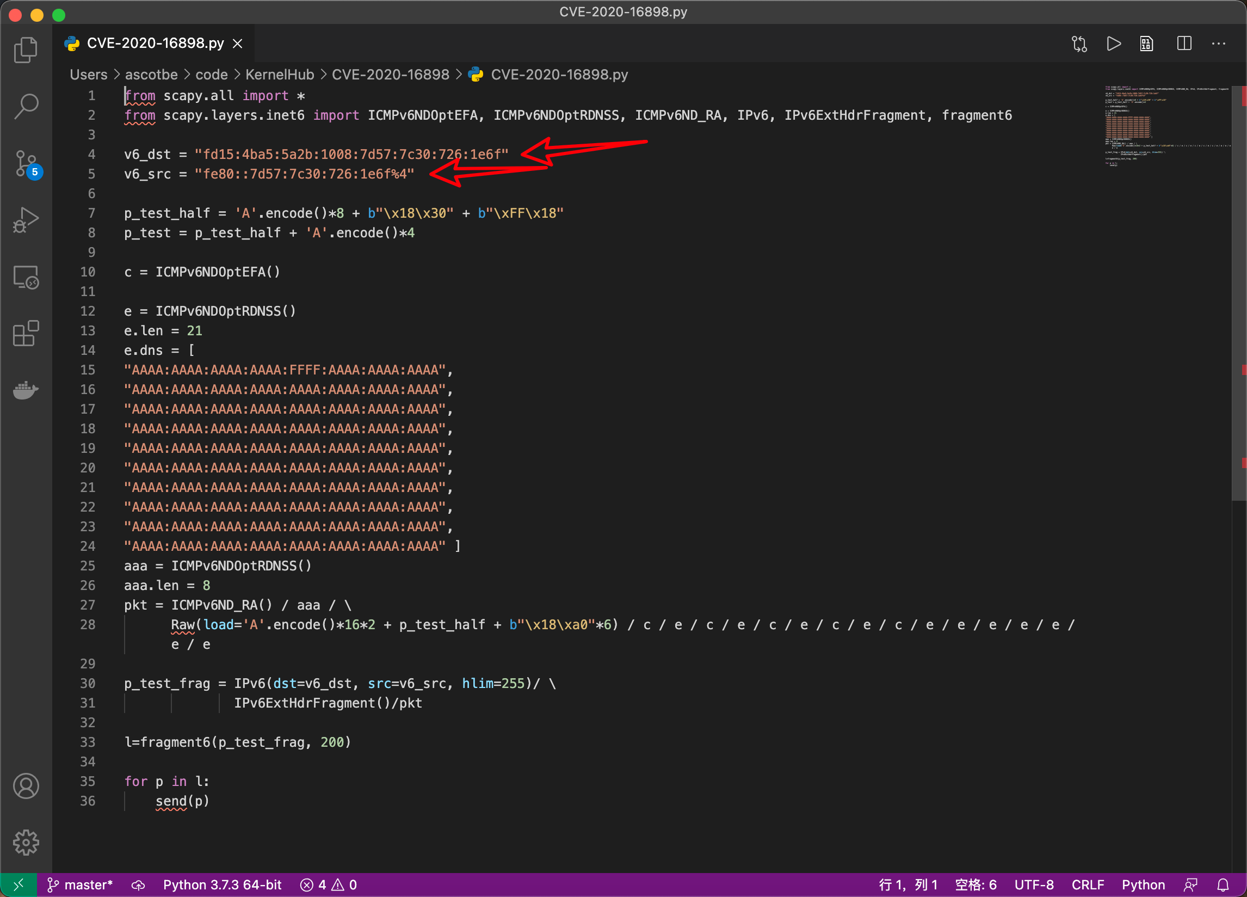Viewport: 1247px width, 897px height.
Task: Open the Accounts menu
Action: (26, 786)
